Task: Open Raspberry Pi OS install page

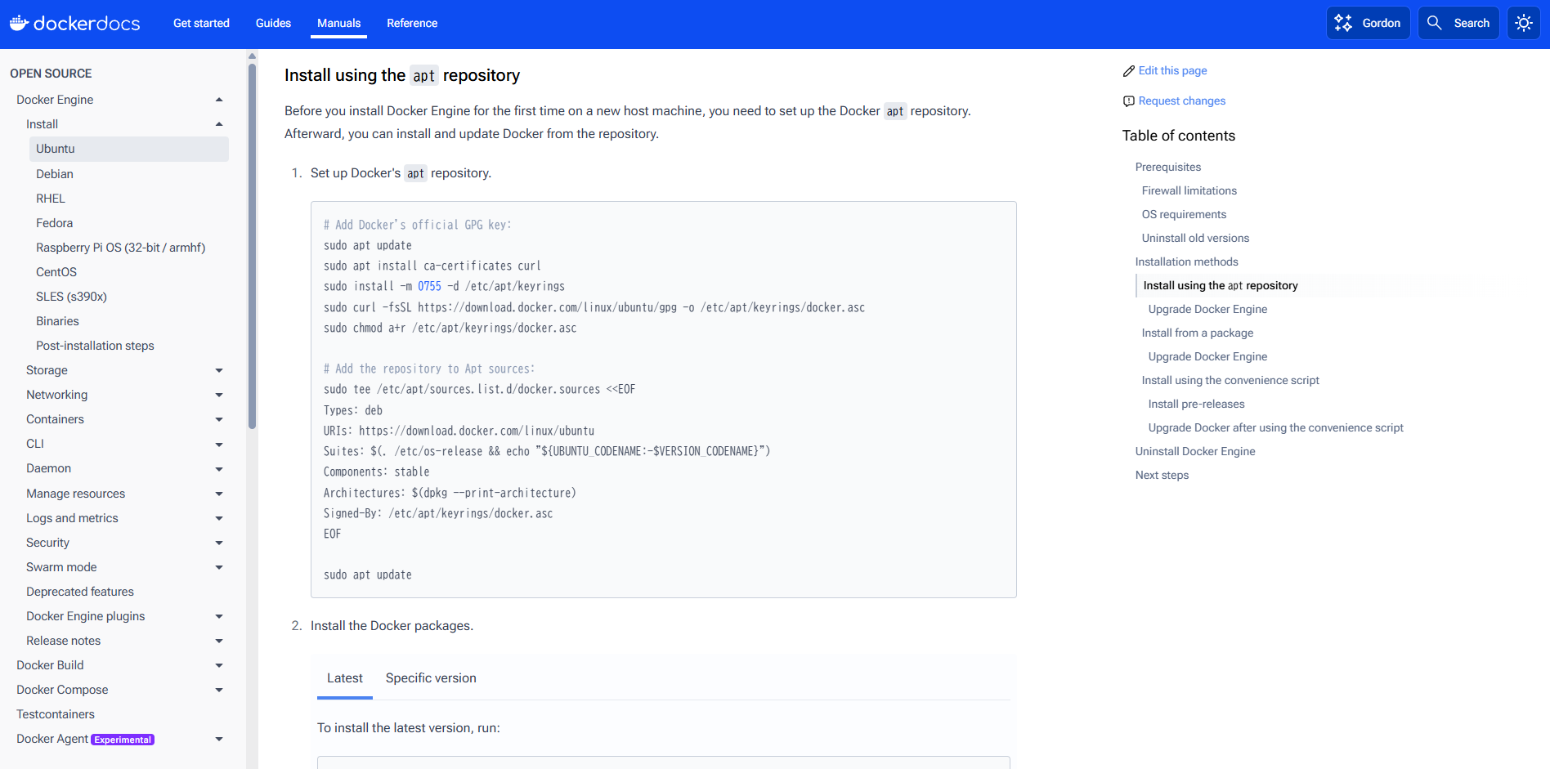Action: coord(120,248)
